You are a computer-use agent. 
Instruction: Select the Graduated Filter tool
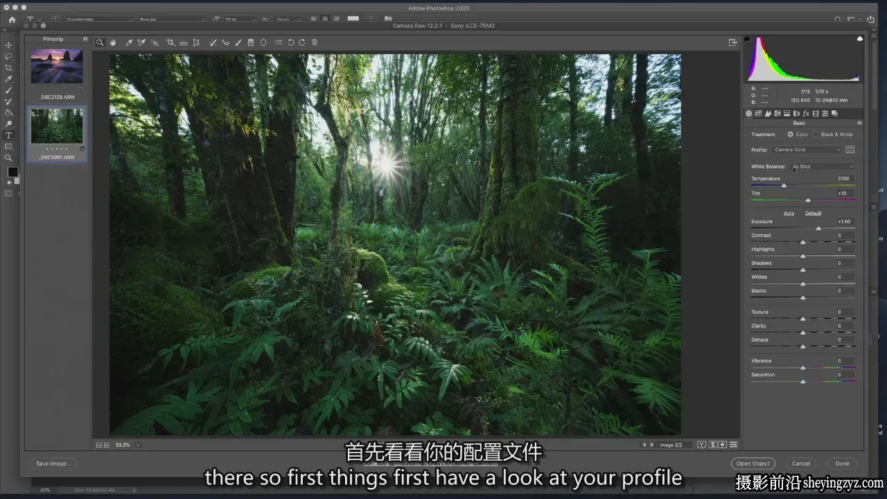(x=251, y=42)
